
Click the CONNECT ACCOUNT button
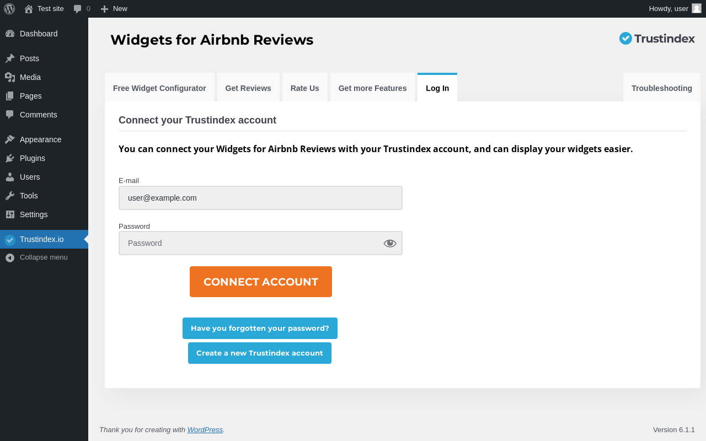point(261,282)
